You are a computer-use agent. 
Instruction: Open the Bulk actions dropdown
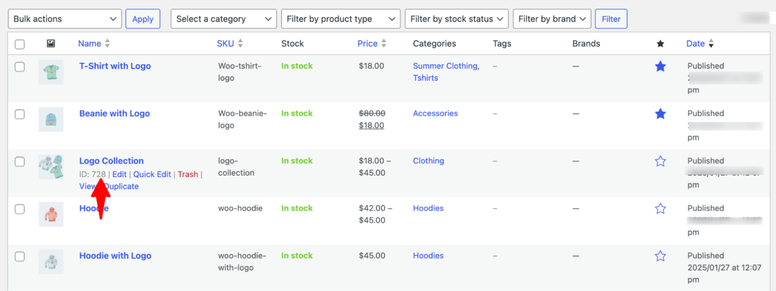point(65,18)
